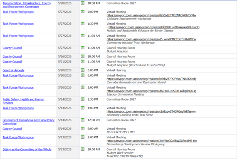The image size is (237, 159).
Task: Click 'Streamlining Development Review Workgroup' text
Action: tap(136, 144)
